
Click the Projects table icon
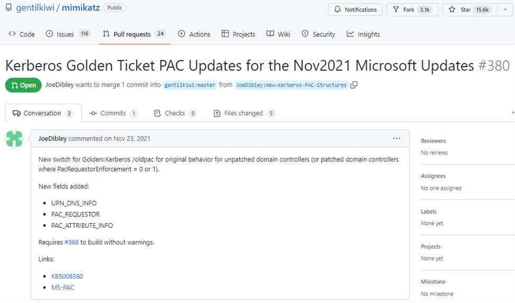pyautogui.click(x=225, y=33)
